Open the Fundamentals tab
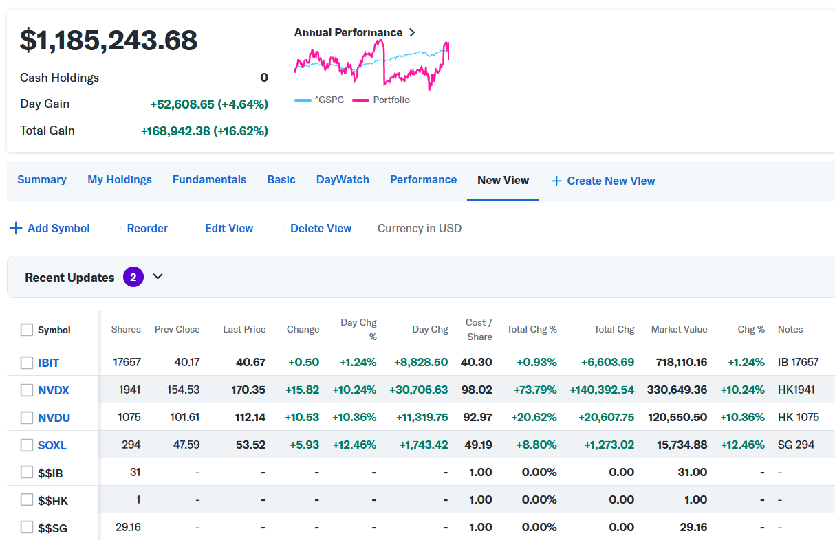 [x=209, y=179]
